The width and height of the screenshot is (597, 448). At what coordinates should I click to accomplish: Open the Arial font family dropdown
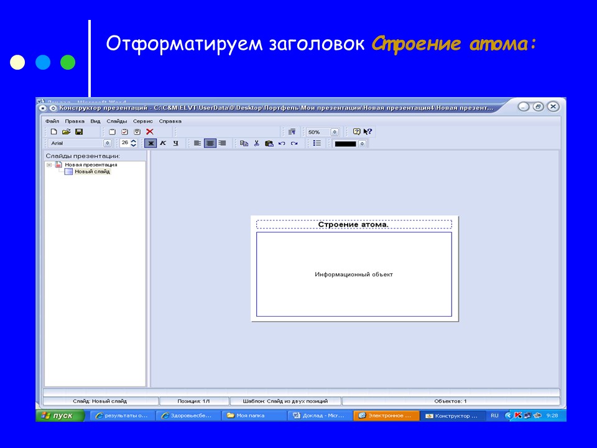click(x=107, y=143)
